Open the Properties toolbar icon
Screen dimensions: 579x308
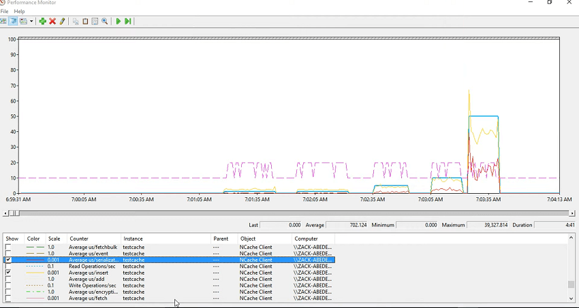coord(95,21)
